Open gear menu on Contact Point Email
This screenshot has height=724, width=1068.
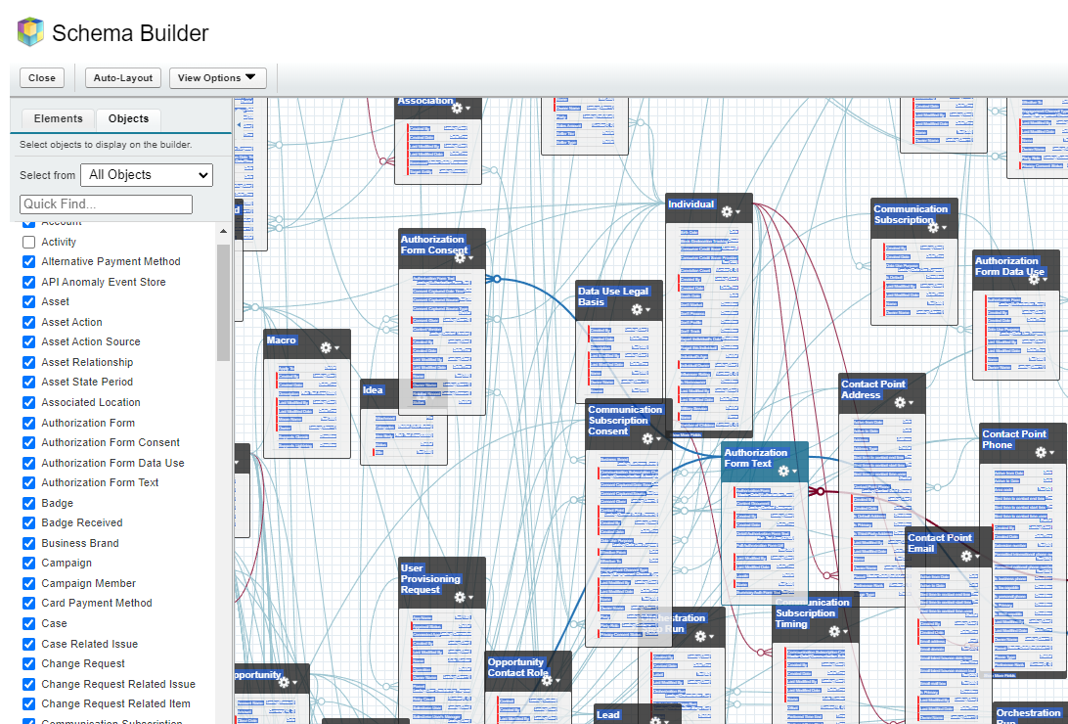click(970, 557)
